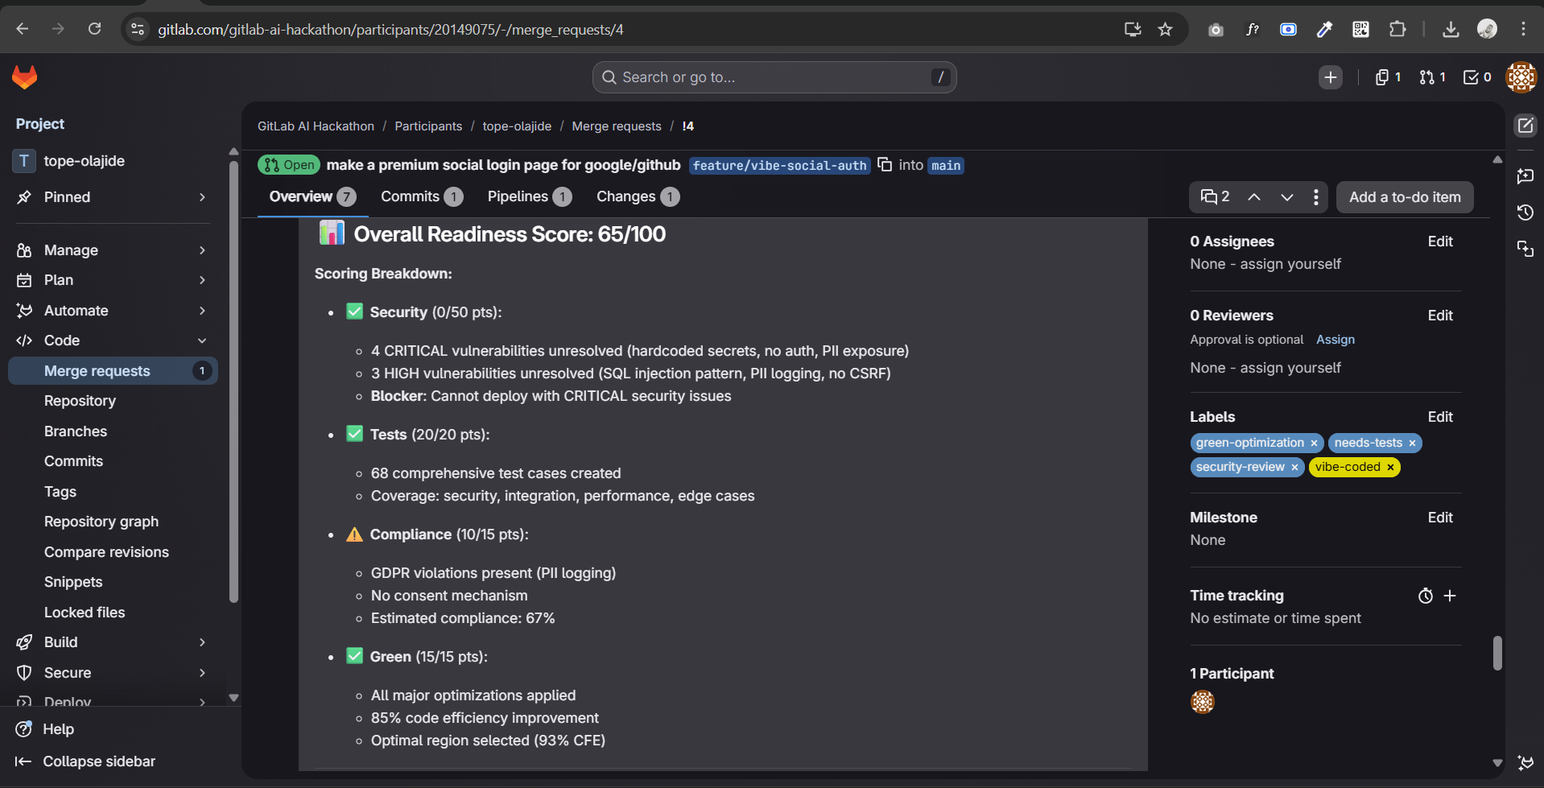Open assigned issues counter icon
Viewport: 1544px width, 788px height.
pos(1388,77)
